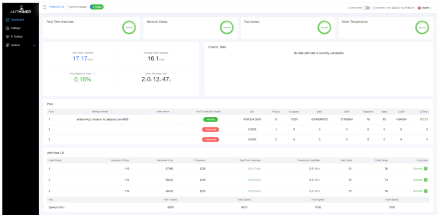Click Network Status Normal ring
The height and width of the screenshot is (215, 440).
227,27
